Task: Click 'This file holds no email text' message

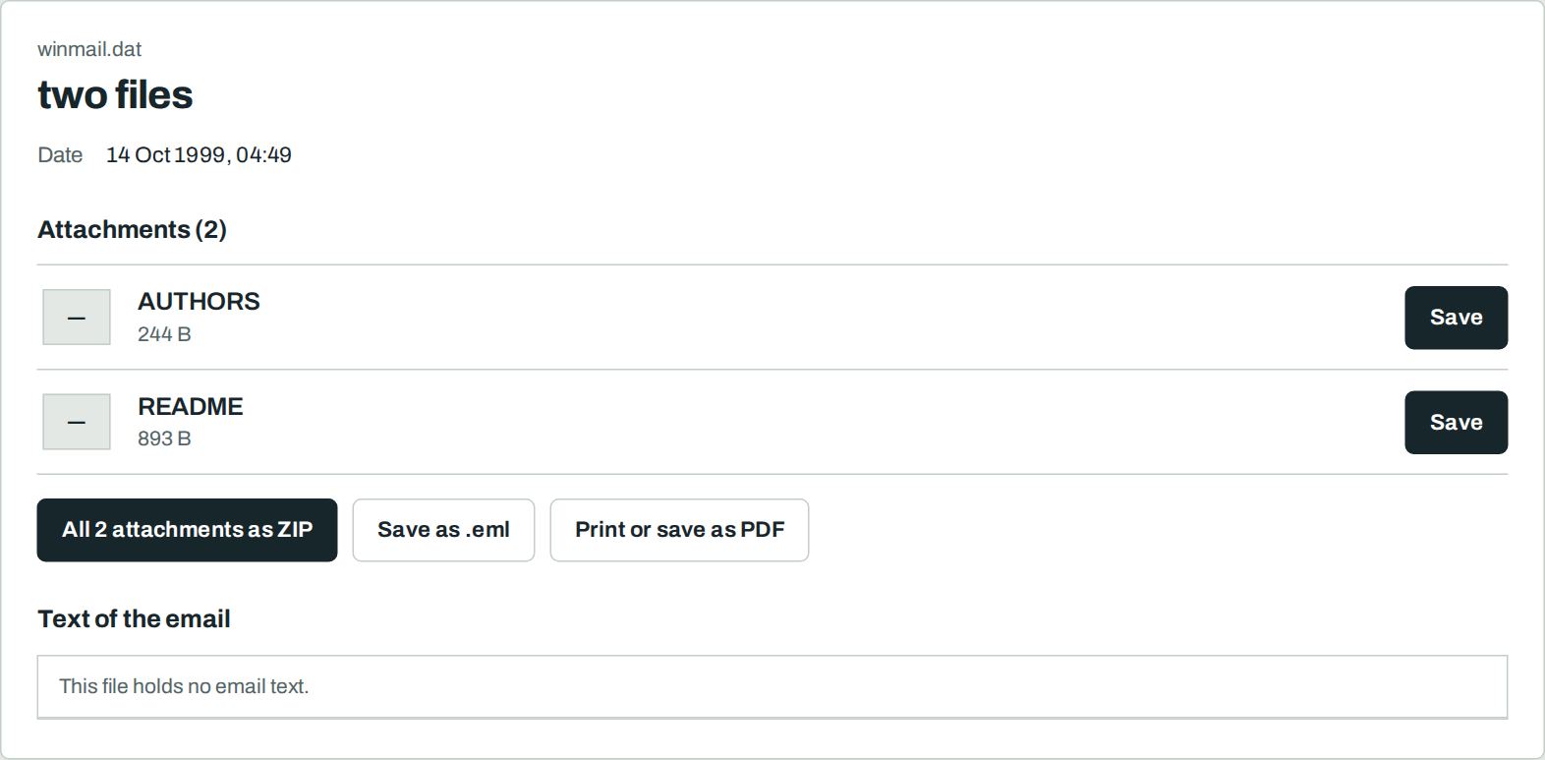Action: [184, 686]
